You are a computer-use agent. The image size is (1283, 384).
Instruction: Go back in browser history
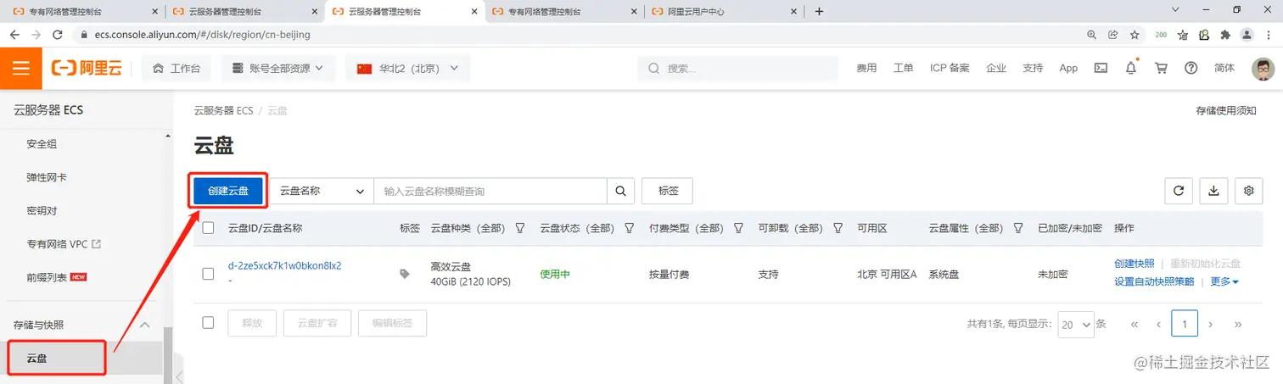pos(14,35)
